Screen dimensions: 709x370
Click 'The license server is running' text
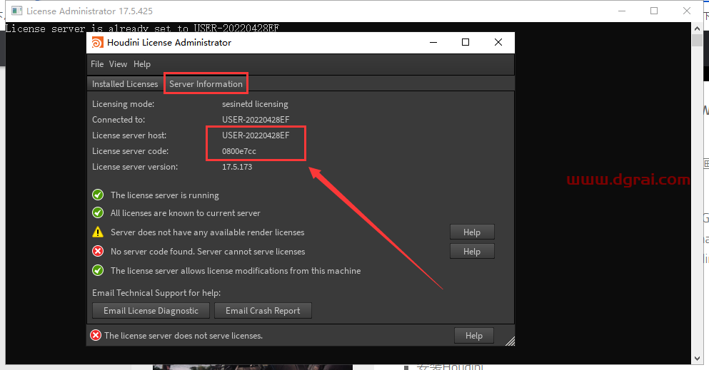(165, 195)
